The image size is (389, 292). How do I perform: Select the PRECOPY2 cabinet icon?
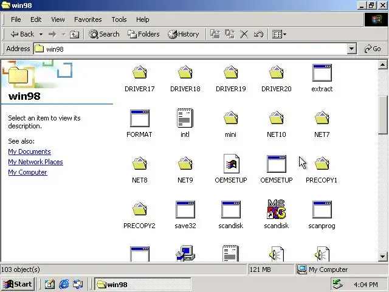(x=139, y=209)
